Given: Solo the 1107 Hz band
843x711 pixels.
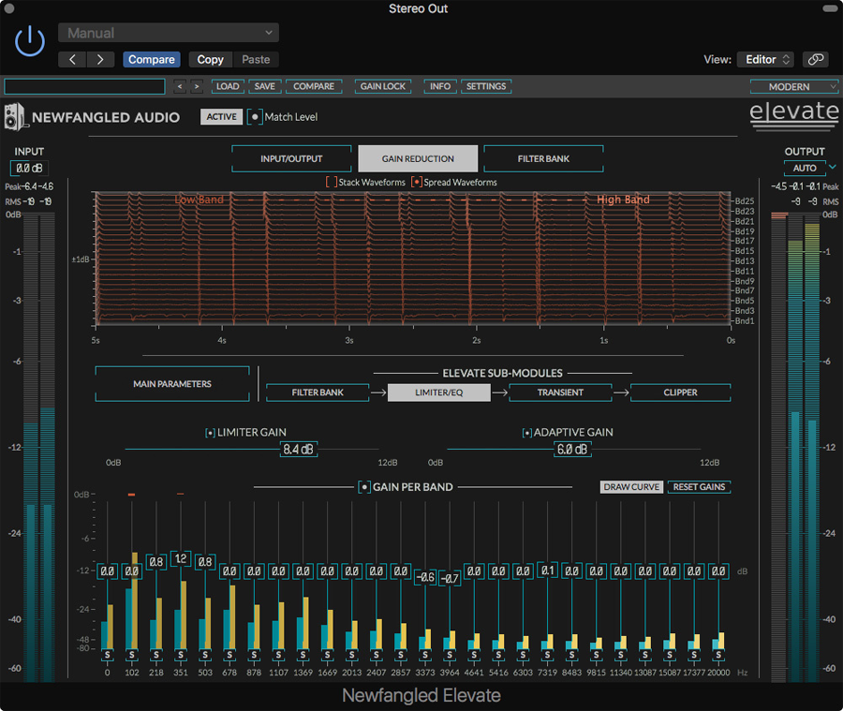Looking at the screenshot, I should tap(278, 655).
